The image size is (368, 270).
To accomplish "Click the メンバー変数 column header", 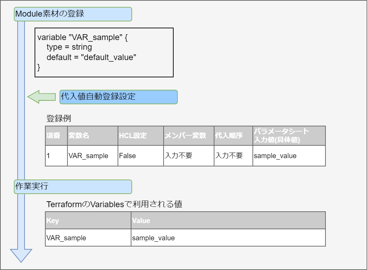I will [x=188, y=136].
